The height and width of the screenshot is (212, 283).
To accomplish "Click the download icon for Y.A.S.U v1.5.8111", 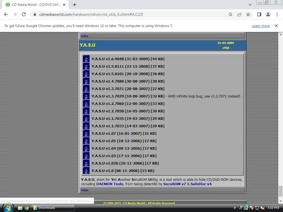I will click(x=86, y=66).
